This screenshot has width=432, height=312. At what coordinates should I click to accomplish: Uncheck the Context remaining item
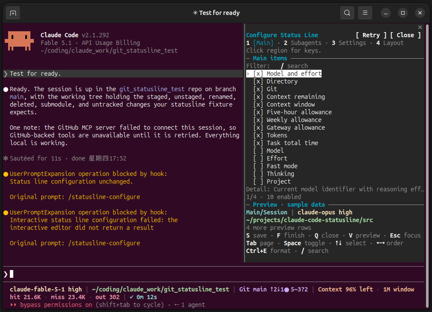pyautogui.click(x=258, y=97)
